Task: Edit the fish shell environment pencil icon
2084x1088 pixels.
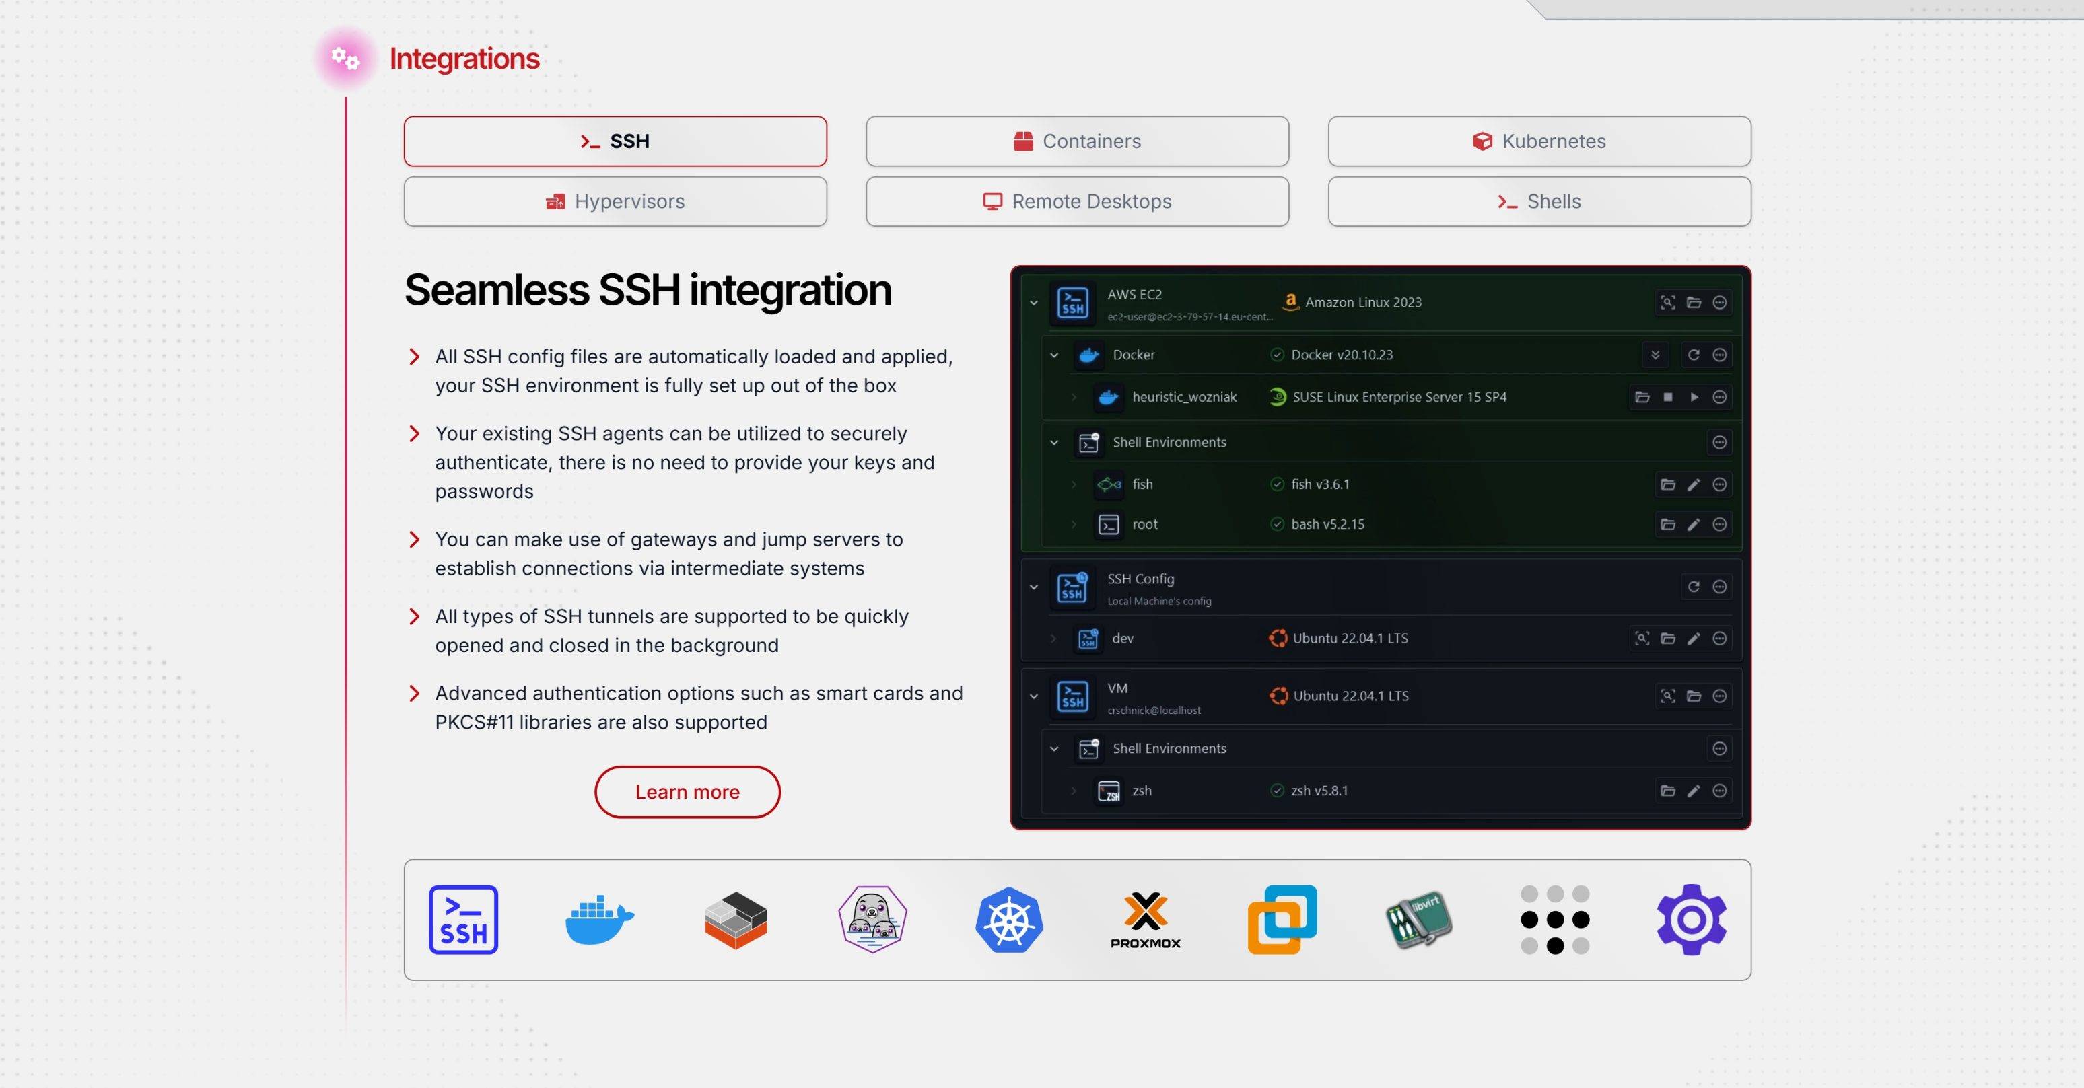Action: [1694, 484]
